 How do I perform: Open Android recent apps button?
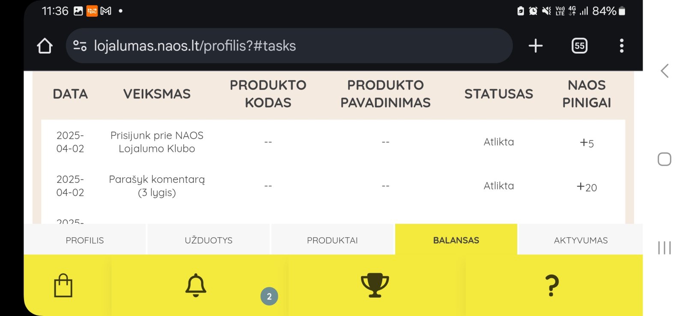tap(664, 248)
